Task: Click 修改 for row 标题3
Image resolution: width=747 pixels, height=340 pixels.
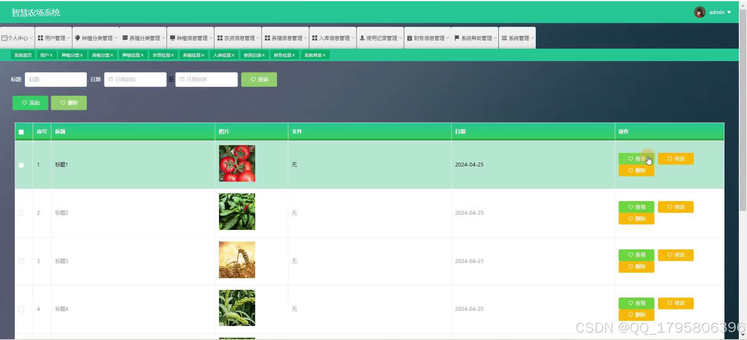Action: pos(676,255)
